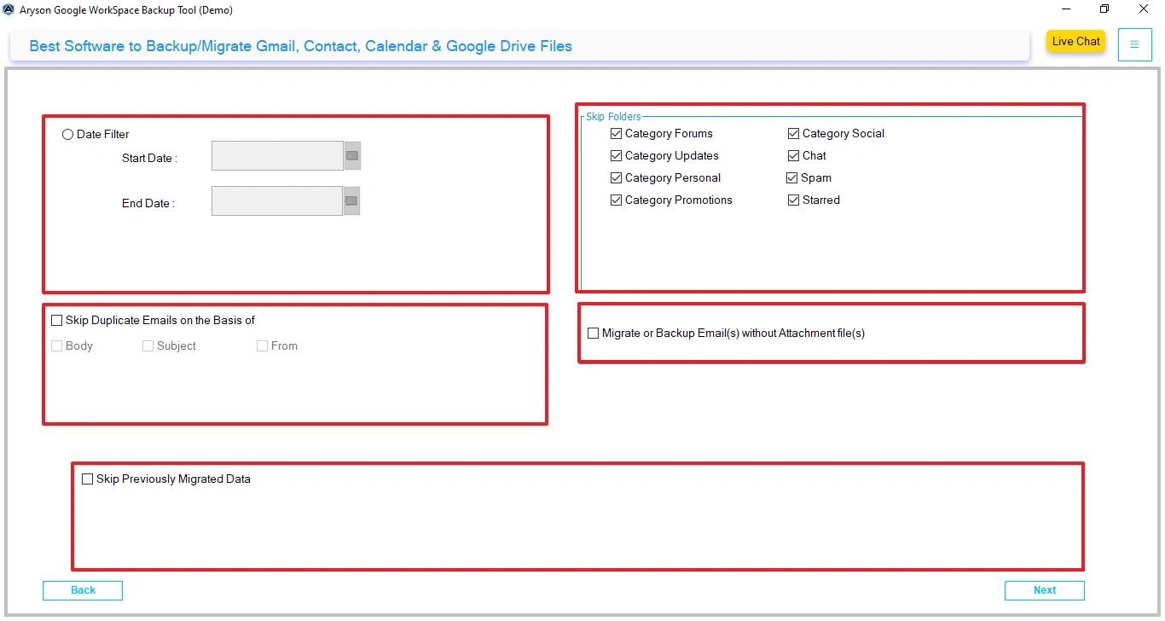
Task: Uncheck the Spam skip folder
Action: click(x=793, y=177)
